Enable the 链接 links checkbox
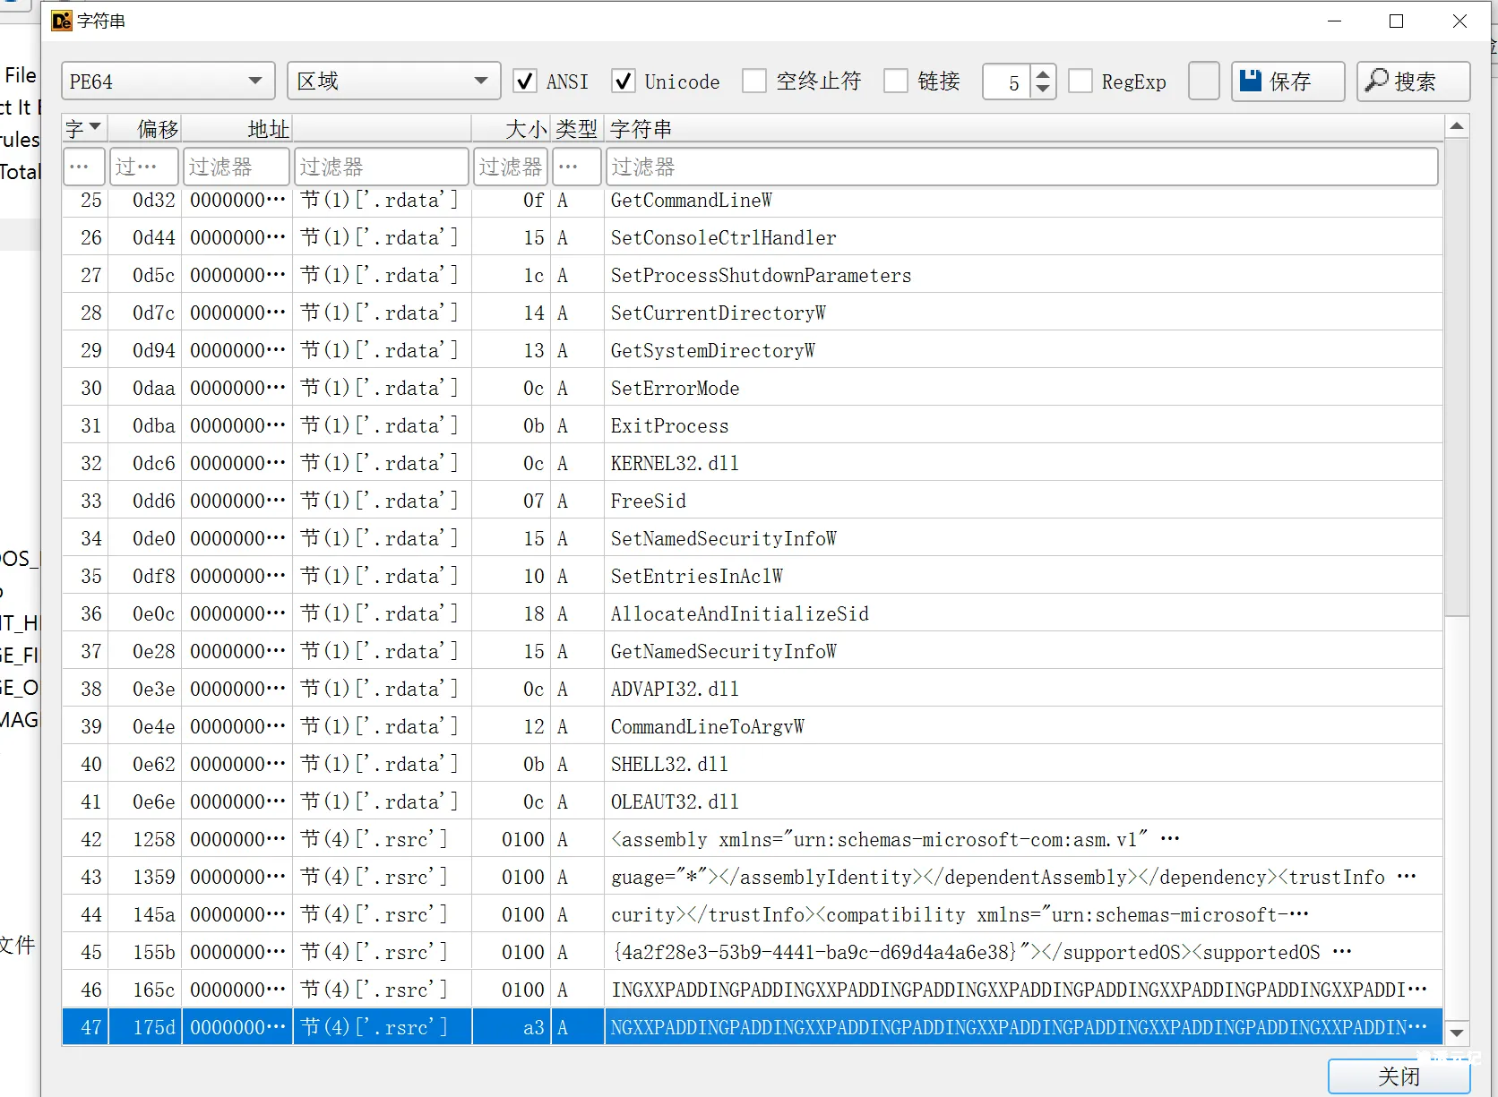Viewport: 1498px width, 1097px height. click(x=896, y=81)
